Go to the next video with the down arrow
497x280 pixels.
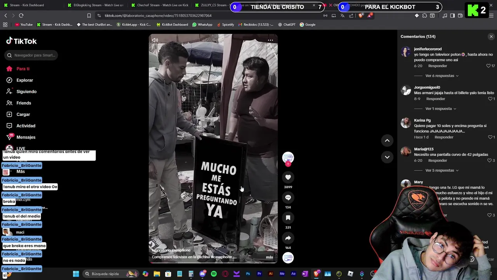point(387,157)
